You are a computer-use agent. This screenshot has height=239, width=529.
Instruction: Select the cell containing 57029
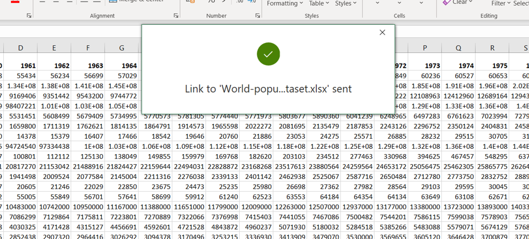coord(122,76)
